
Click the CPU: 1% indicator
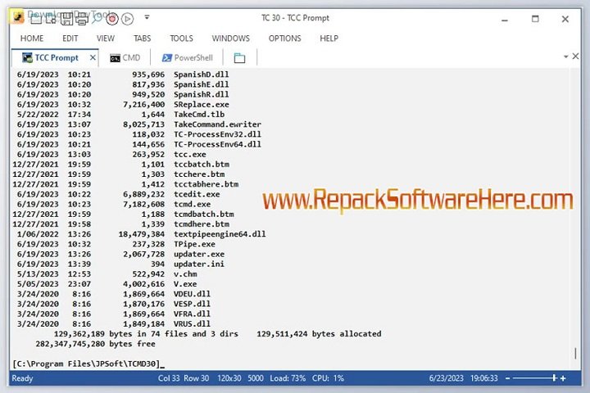click(328, 378)
